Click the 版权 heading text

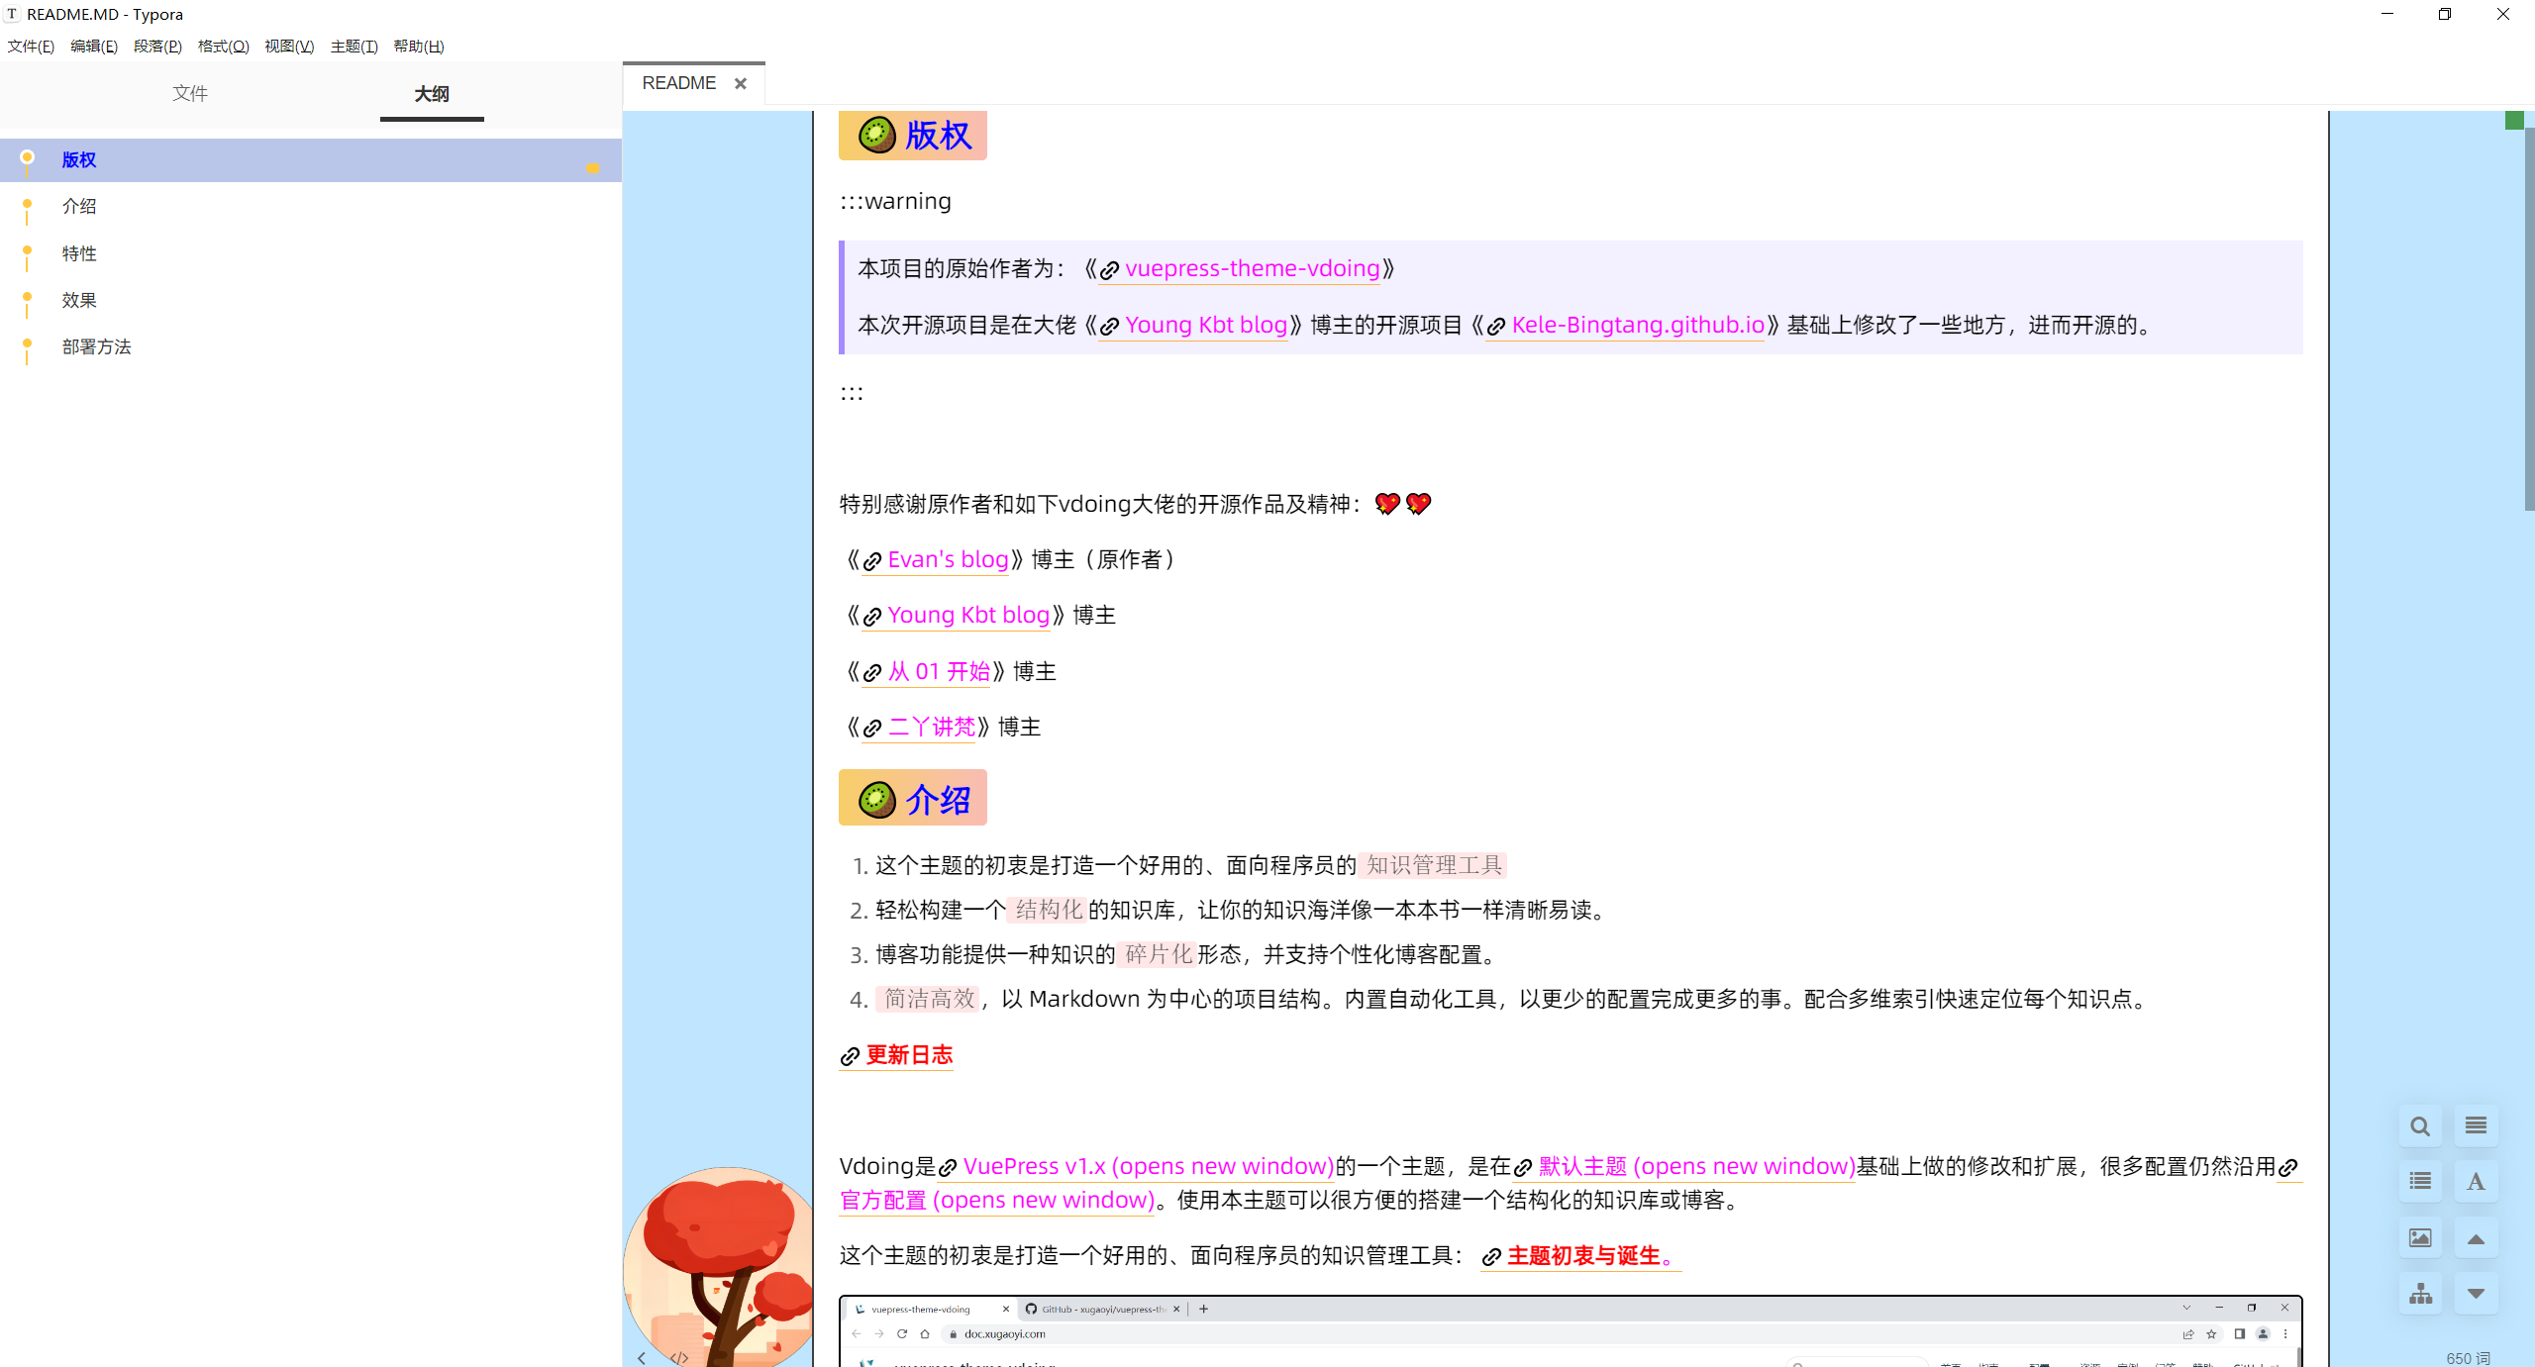(x=939, y=135)
